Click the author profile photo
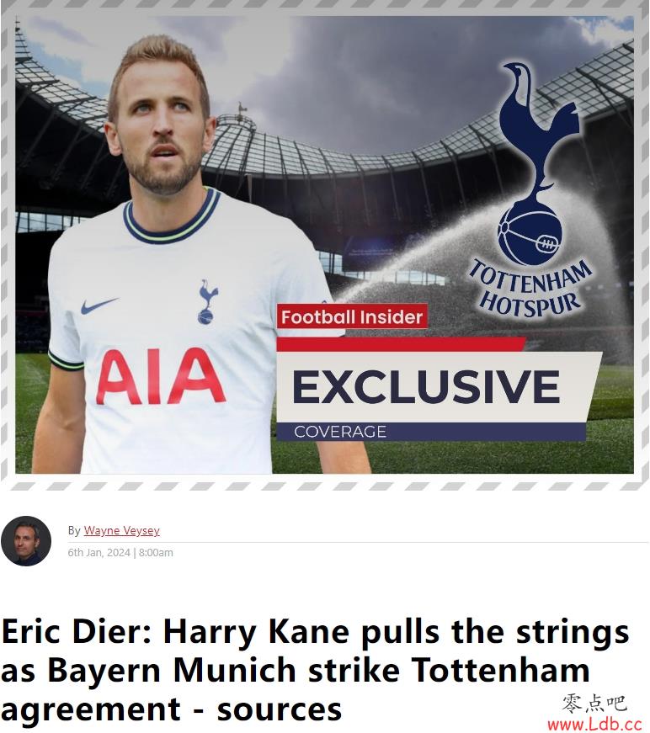 coord(26,541)
